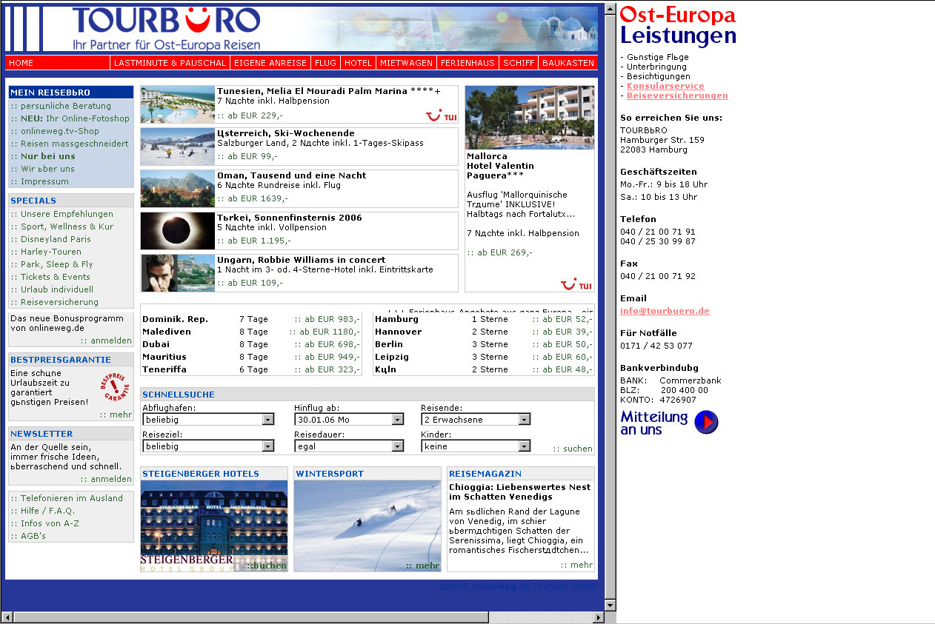Click the Malediven 8 Tage offer row
This screenshot has height=624, width=935.
click(251, 332)
